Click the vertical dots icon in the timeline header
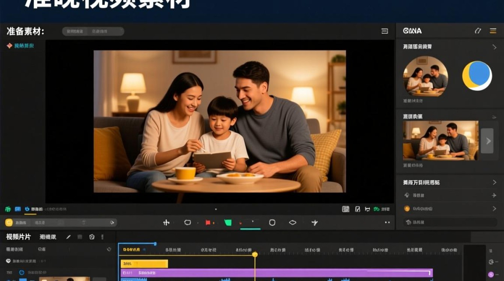504x281 pixels. [102, 237]
